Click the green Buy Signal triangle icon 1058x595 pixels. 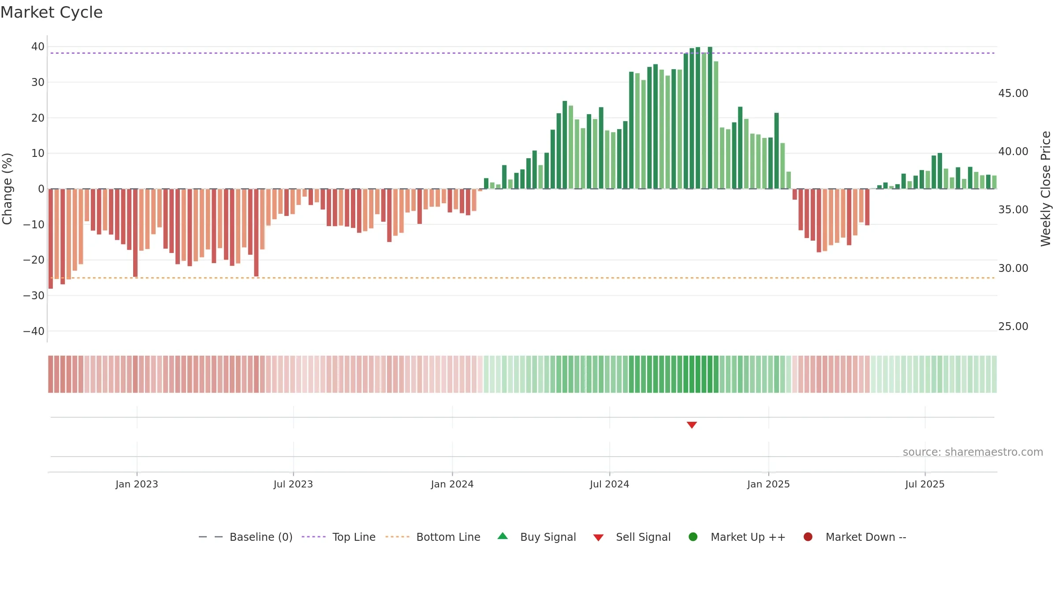tap(503, 536)
